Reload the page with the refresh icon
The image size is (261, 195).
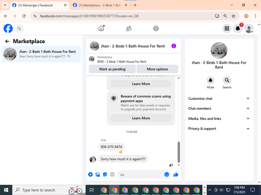[x=24, y=16]
